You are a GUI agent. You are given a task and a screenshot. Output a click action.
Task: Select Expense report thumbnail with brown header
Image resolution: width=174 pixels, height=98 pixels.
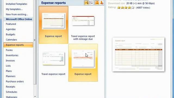click(x=54, y=21)
